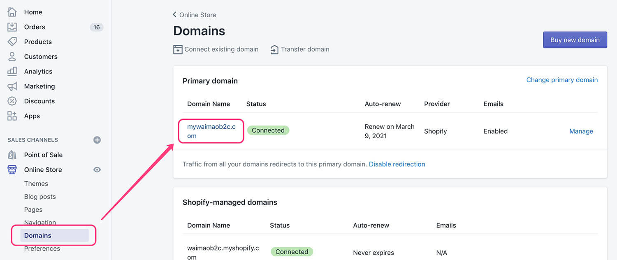The width and height of the screenshot is (617, 260).
Task: Open Preferences under Online Store
Action: pyautogui.click(x=42, y=249)
